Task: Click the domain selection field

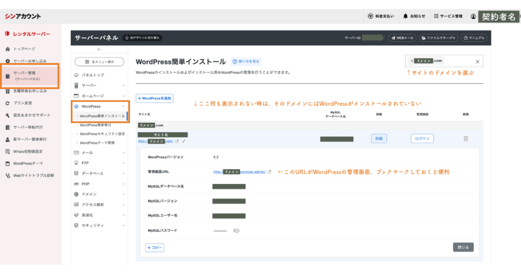Action: coord(444,61)
